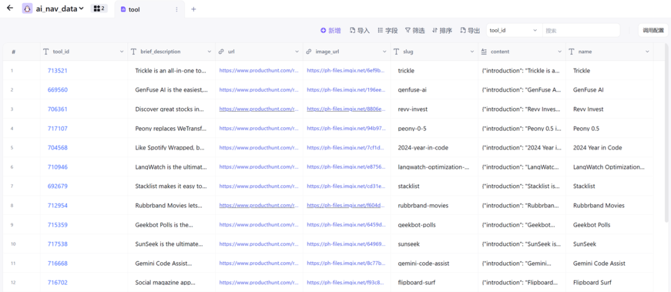
Task: Select the 'Peony replaces WeTransf...' cell
Action: 171,129
